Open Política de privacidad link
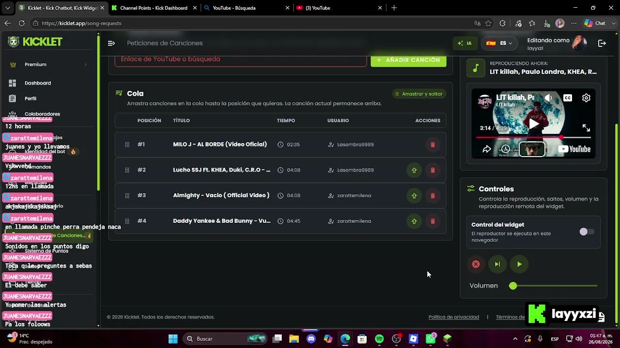The height and width of the screenshot is (348, 620). pos(454,317)
